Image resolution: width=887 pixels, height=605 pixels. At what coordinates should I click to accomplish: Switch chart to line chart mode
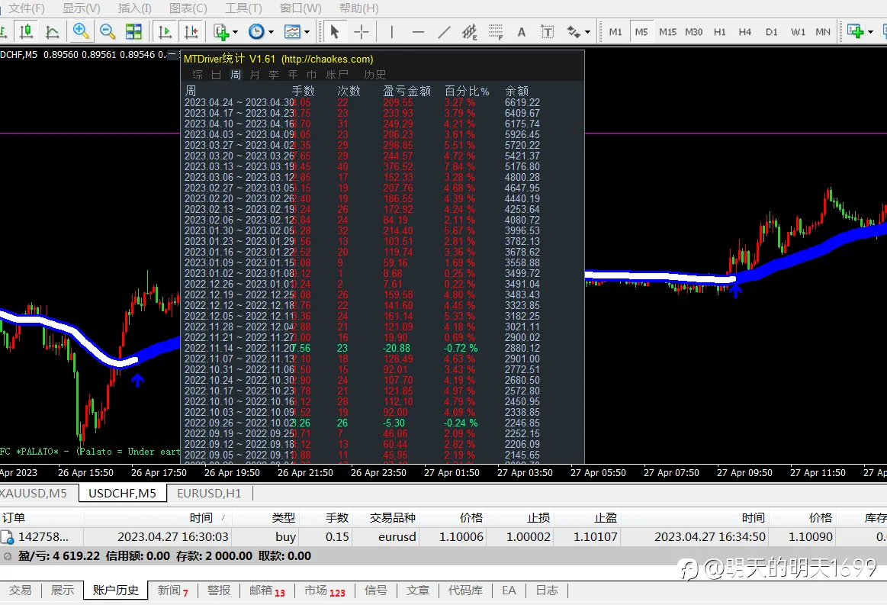pos(52,32)
